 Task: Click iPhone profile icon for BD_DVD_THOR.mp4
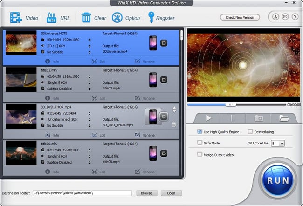click(153, 117)
